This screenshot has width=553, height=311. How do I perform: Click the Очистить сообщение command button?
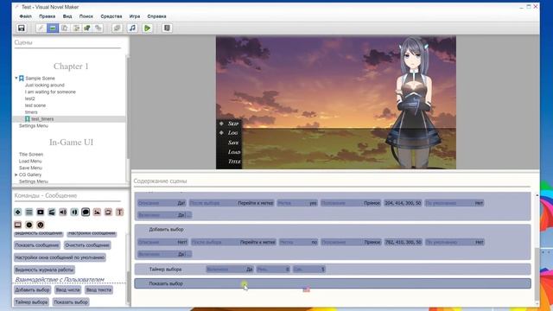tap(87, 245)
